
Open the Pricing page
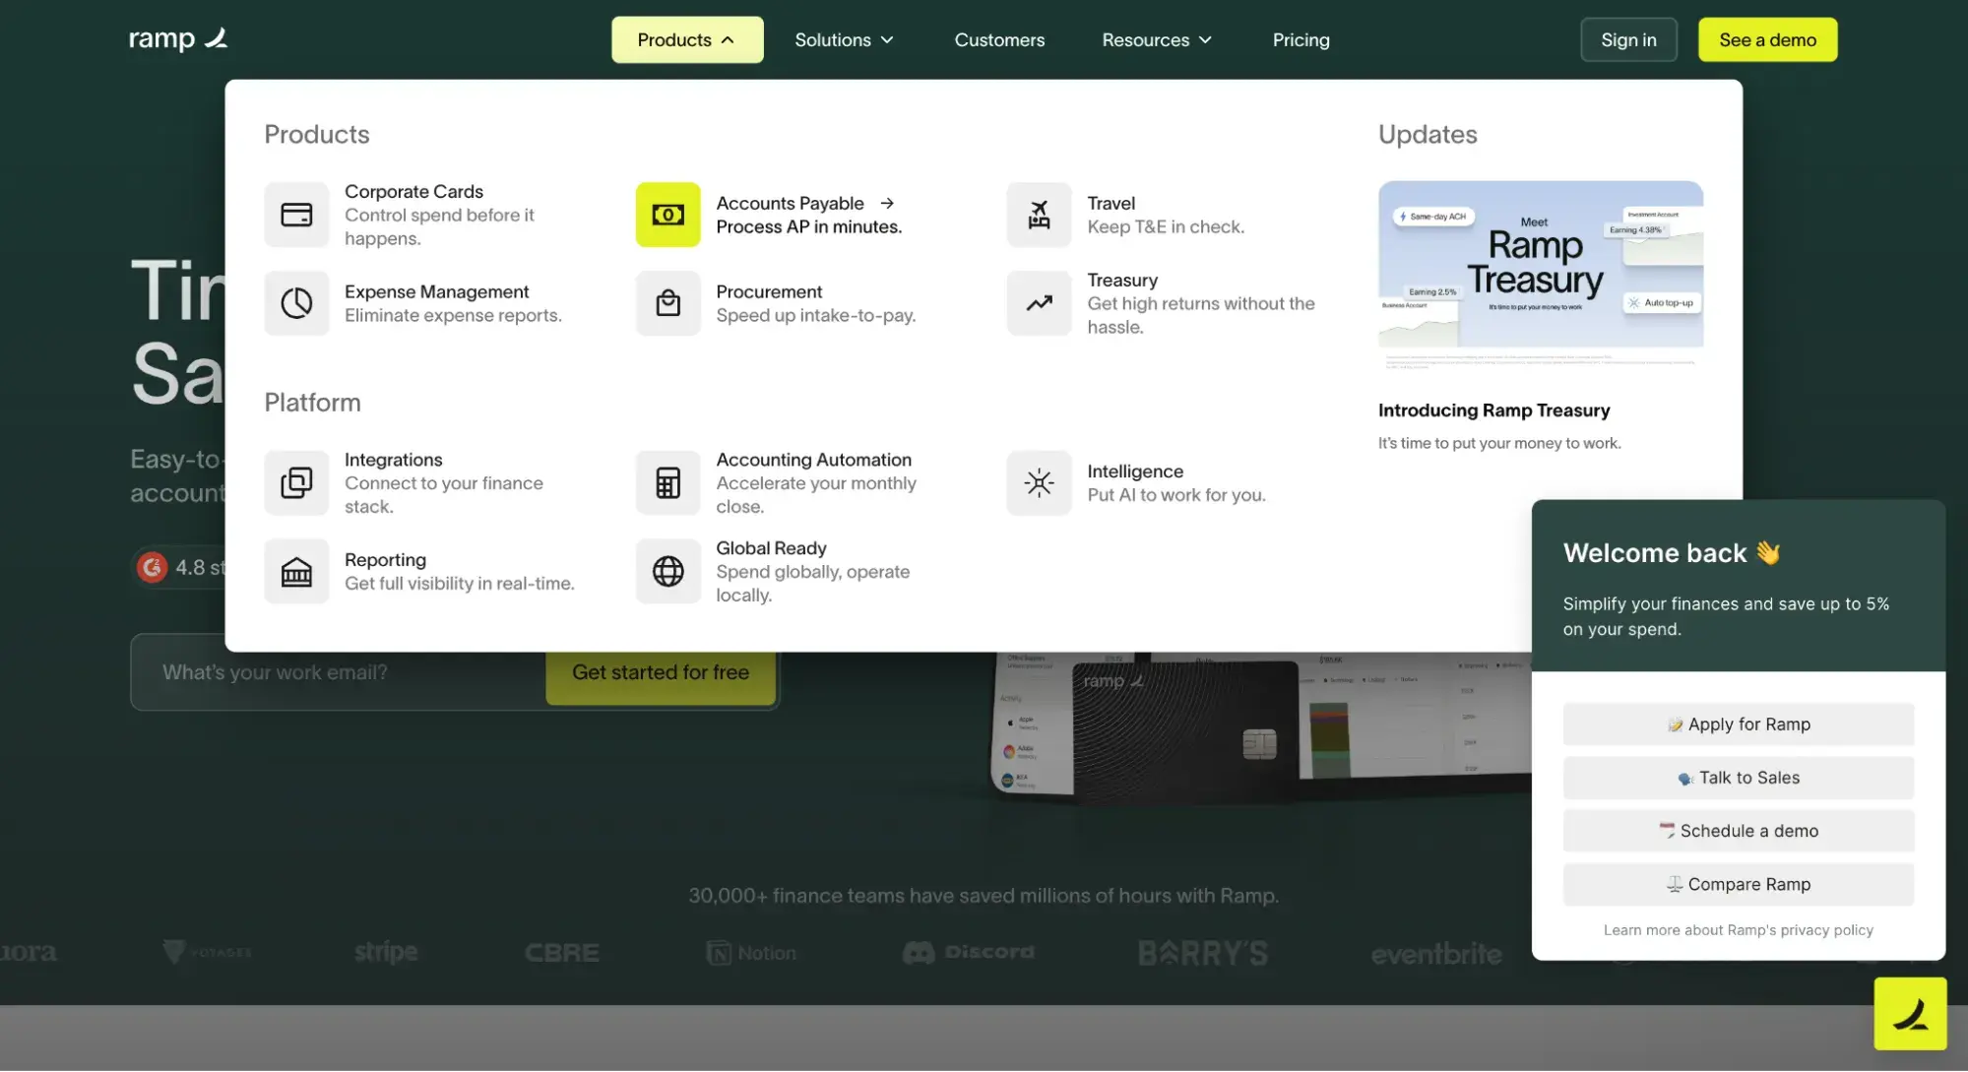tap(1301, 39)
